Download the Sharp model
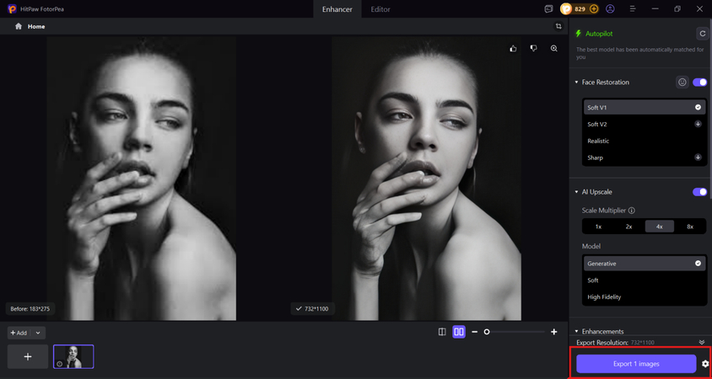The height and width of the screenshot is (379, 712). tap(698, 157)
